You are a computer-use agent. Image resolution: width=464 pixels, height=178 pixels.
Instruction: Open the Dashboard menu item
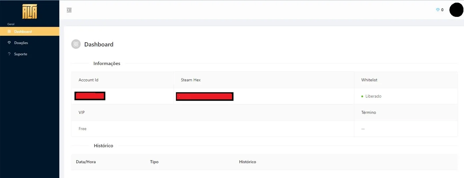click(x=29, y=31)
